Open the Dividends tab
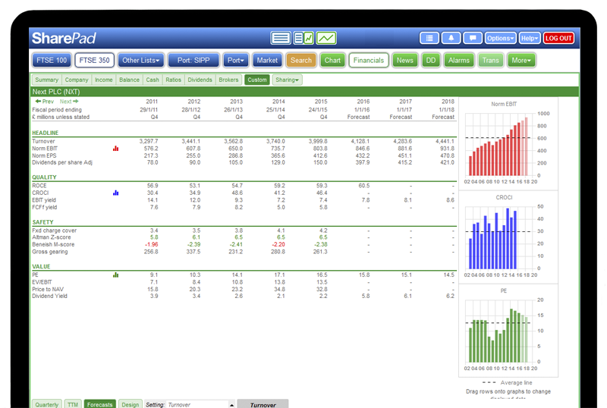The image size is (607, 408). coord(200,80)
